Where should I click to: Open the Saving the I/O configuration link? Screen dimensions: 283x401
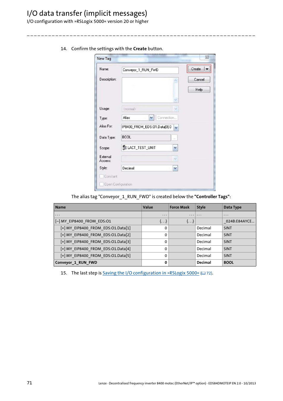(x=151, y=273)
